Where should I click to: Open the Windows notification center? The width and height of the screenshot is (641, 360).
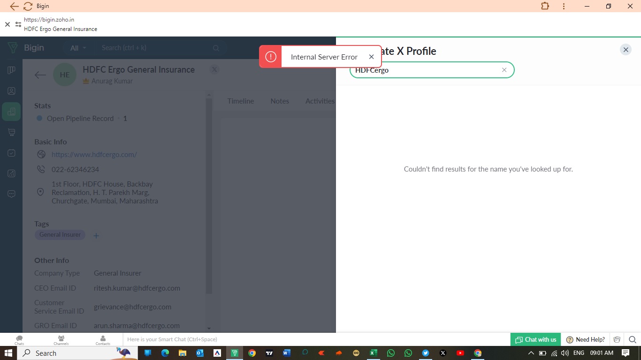(x=626, y=353)
